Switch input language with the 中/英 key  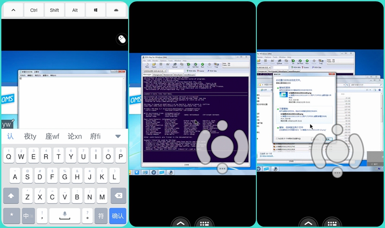[x=28, y=216]
